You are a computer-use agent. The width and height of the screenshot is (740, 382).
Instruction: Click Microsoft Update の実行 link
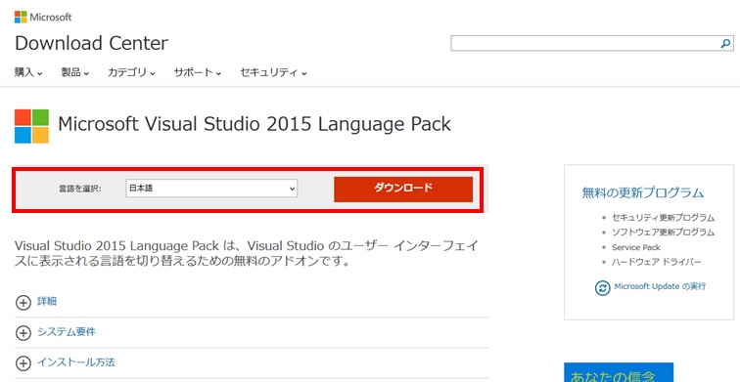[660, 286]
